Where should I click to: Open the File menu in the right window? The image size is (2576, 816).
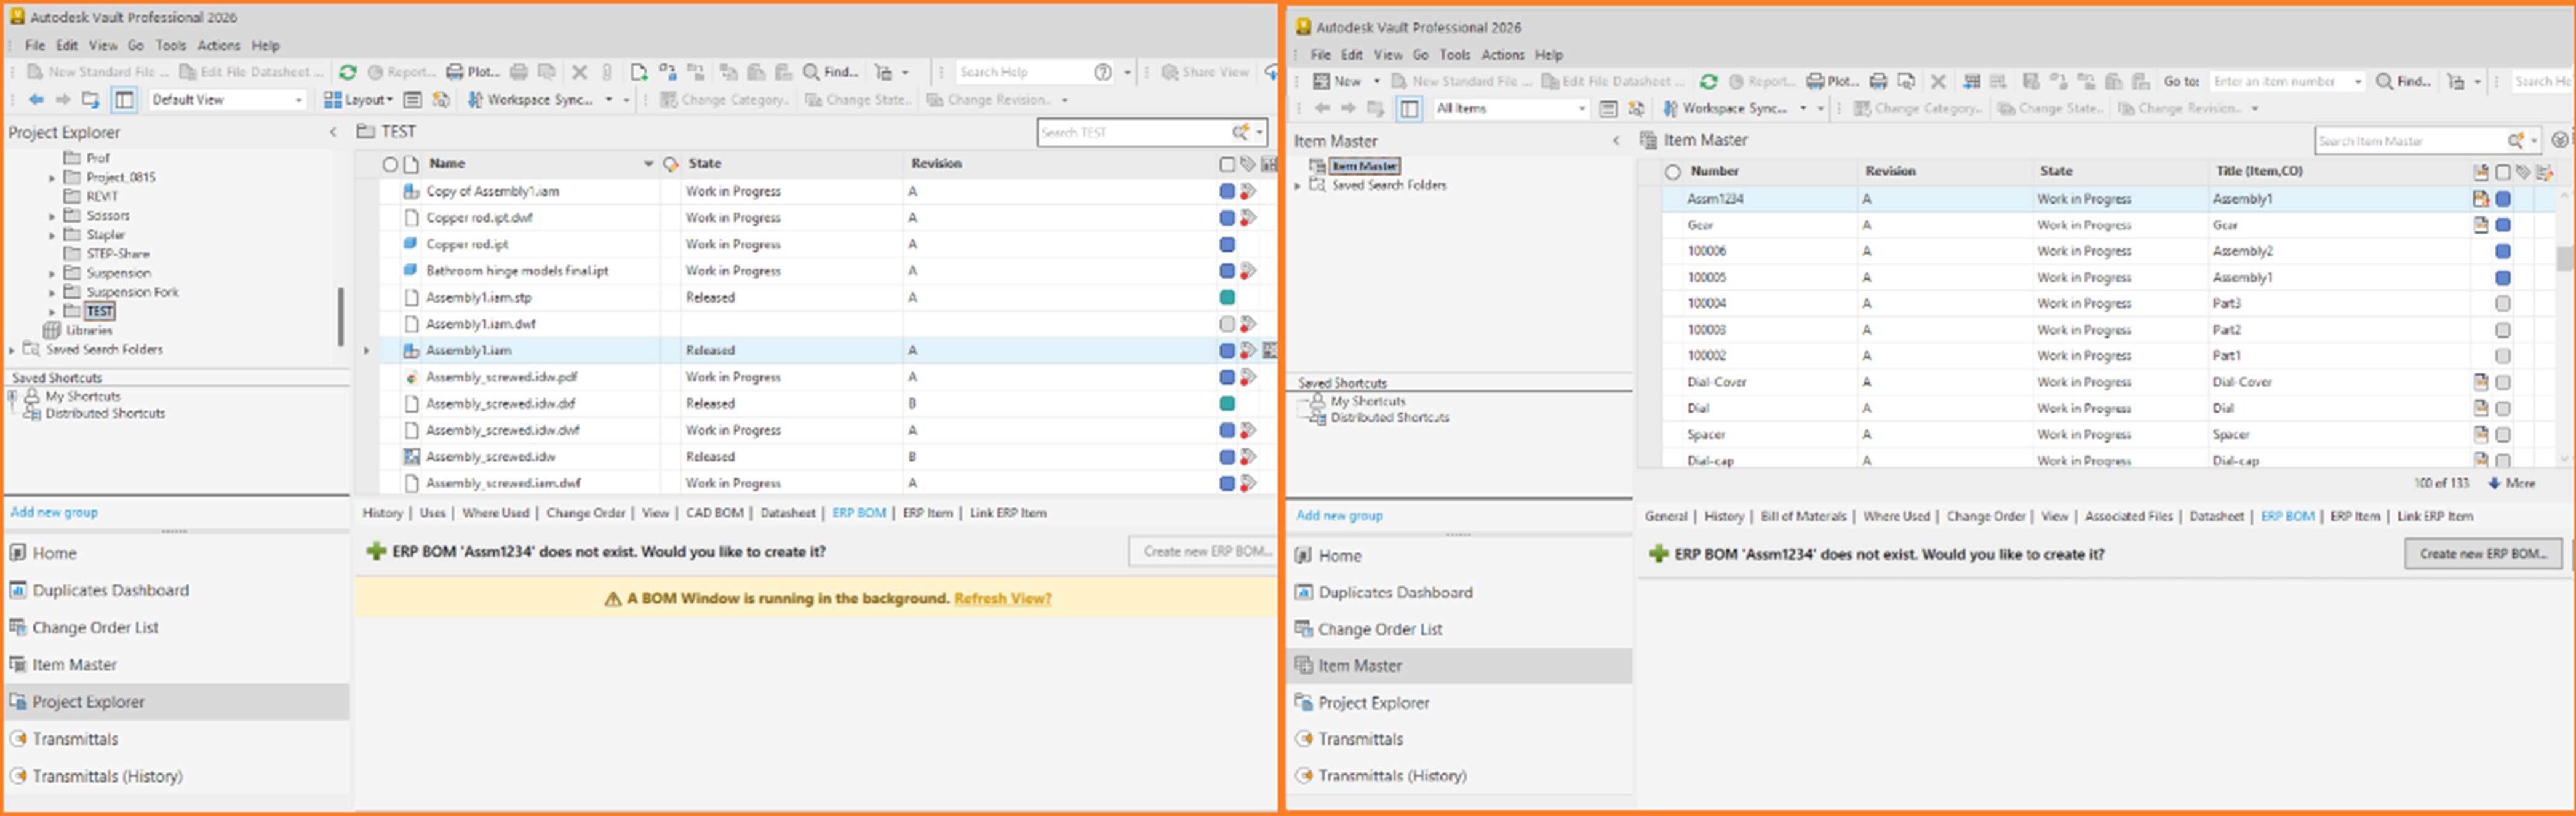[1320, 55]
